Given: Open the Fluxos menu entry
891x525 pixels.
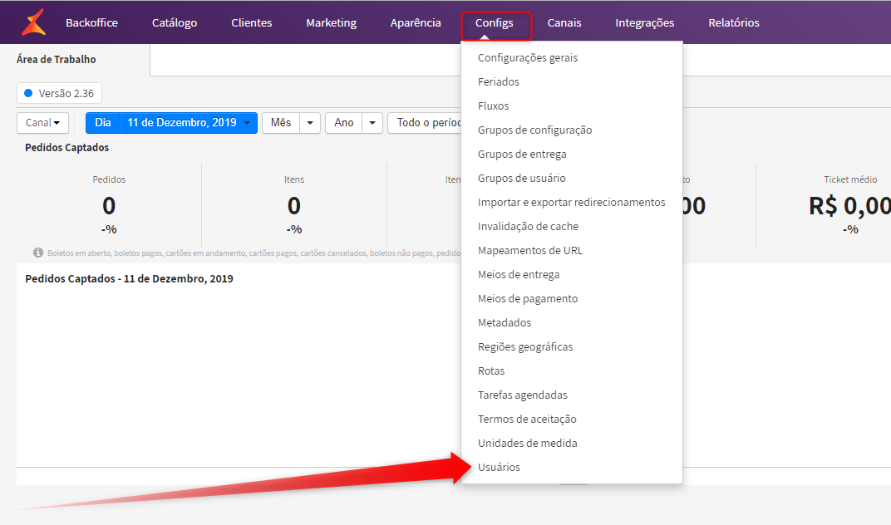Looking at the screenshot, I should (x=493, y=105).
